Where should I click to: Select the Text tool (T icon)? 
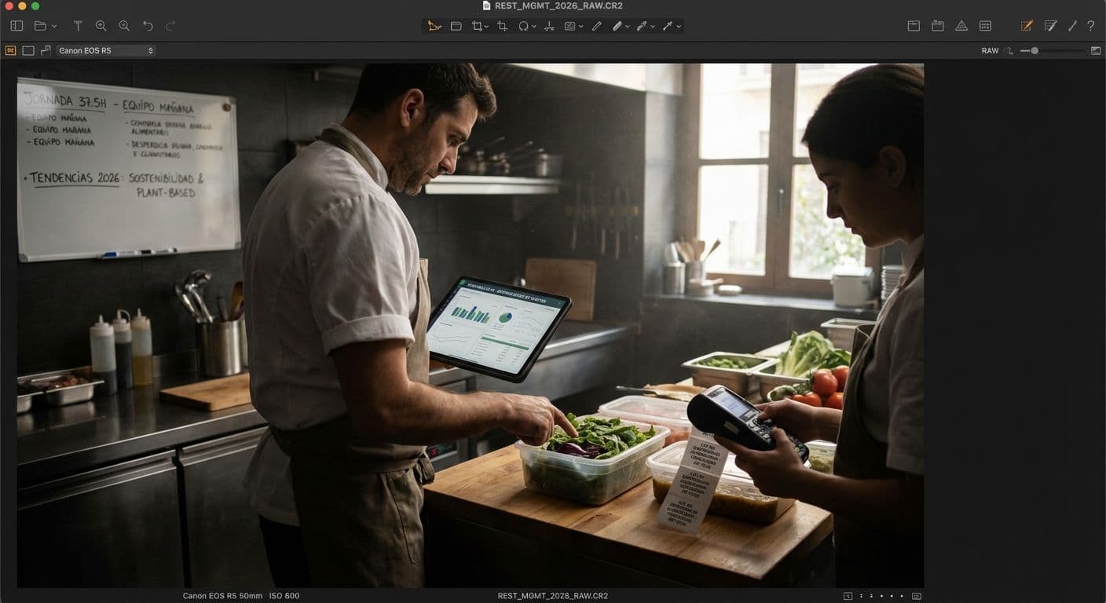coord(78,26)
